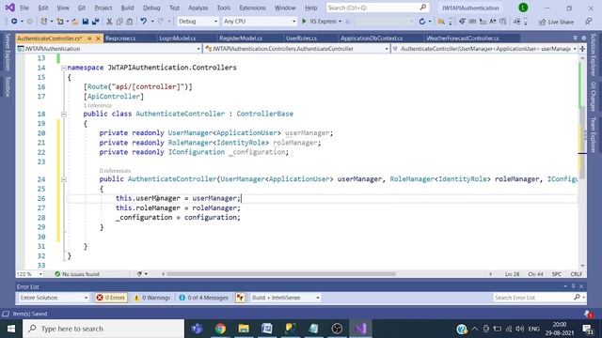The width and height of the screenshot is (602, 338).
Task: Collapse the namespace block at line 14
Action: 63,68
